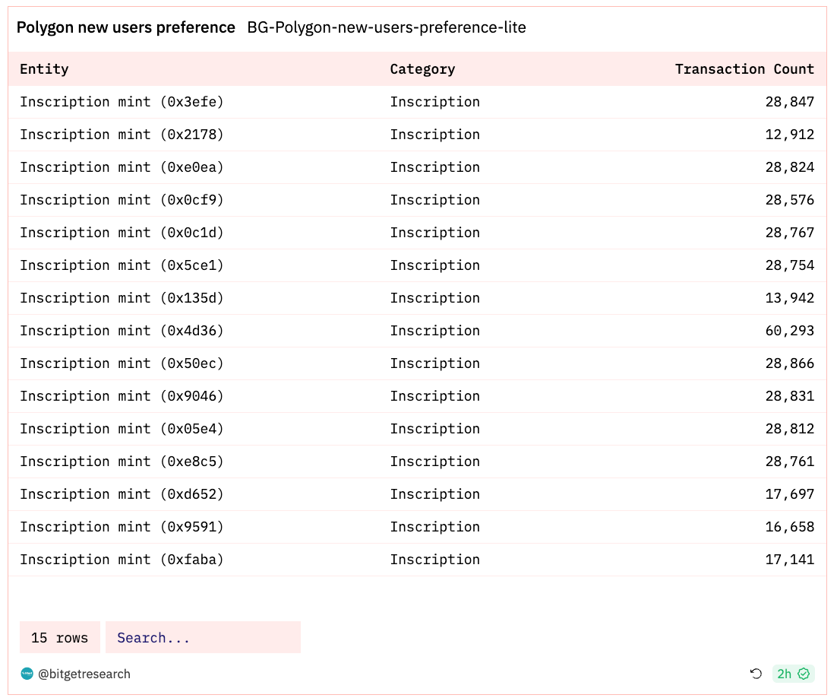Select the Inscription mint (0x135d) entity

(x=122, y=298)
